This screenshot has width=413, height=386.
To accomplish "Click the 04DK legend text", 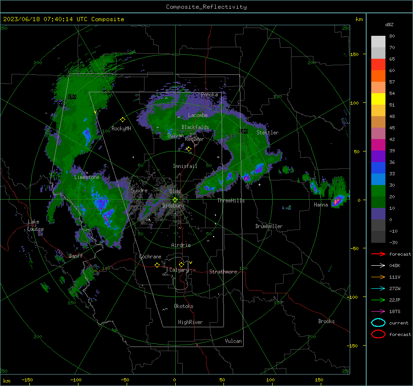I will click(x=395, y=265).
